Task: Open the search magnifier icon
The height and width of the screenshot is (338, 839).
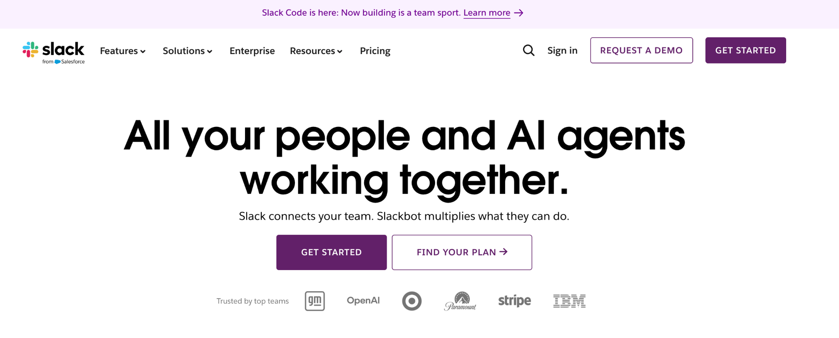Action: 529,51
